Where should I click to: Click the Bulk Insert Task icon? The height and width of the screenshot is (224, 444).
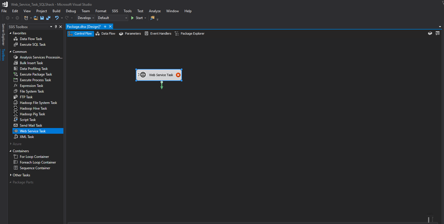(x=16, y=63)
